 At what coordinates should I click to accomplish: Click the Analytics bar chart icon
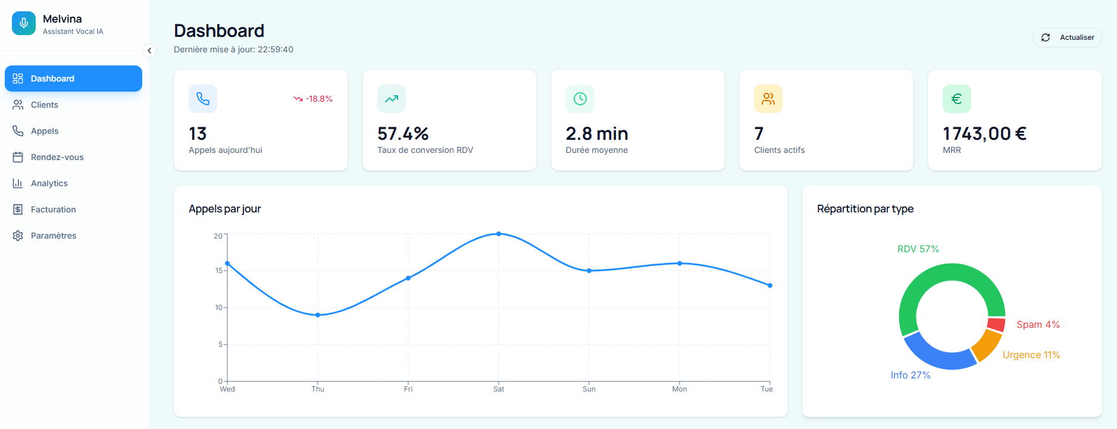click(18, 183)
